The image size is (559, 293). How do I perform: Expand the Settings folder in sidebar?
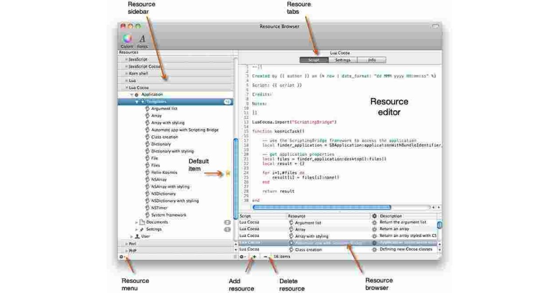tap(136, 229)
